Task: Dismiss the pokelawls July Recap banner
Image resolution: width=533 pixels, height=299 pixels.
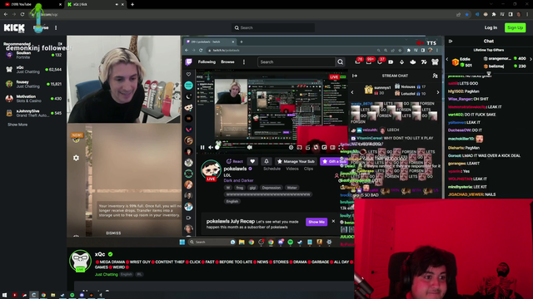Action: click(333, 222)
